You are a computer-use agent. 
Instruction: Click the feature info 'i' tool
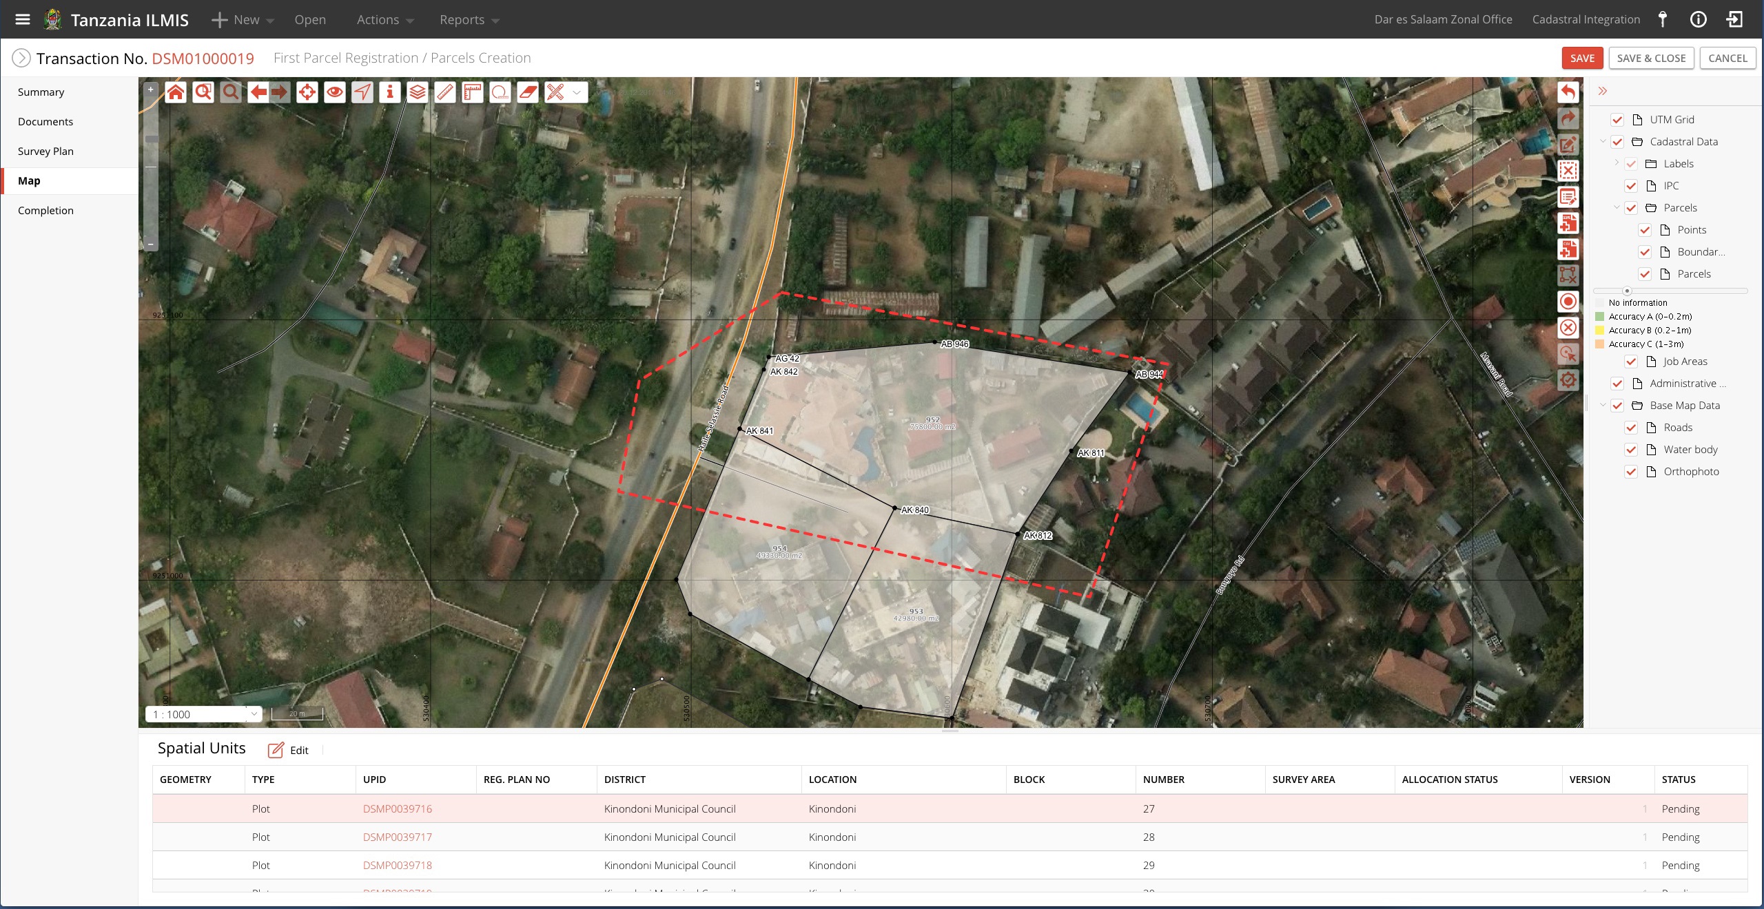(390, 92)
